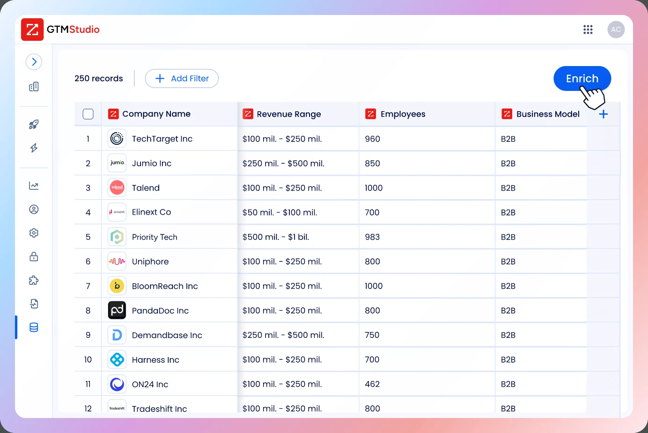
Task: Click the file import icon in sidebar
Action: pyautogui.click(x=34, y=304)
